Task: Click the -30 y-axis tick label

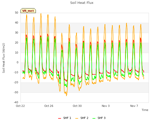Action: (x=16, y=92)
